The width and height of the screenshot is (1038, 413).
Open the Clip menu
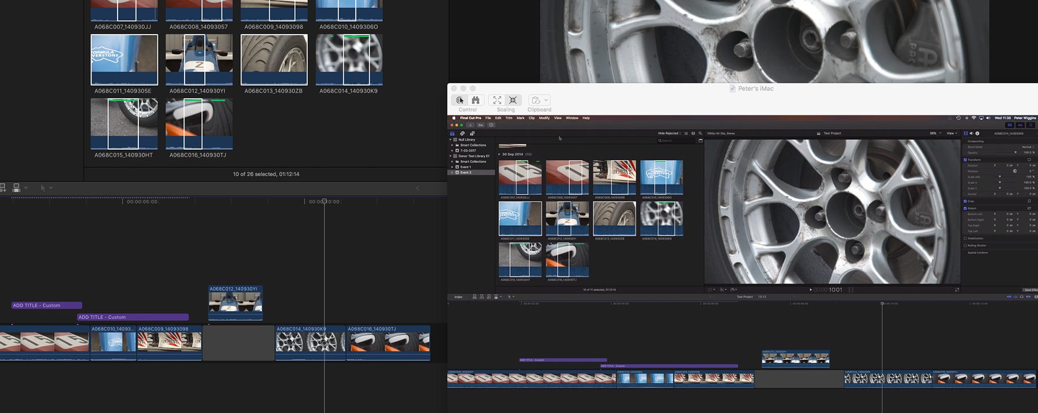532,118
